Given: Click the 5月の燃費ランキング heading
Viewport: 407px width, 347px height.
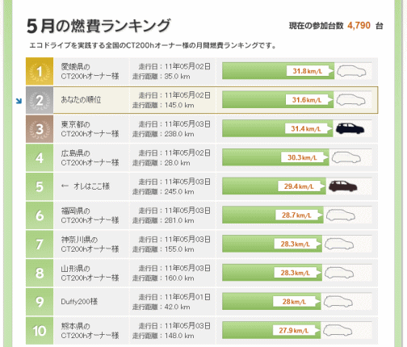Looking at the screenshot, I should click(x=99, y=26).
